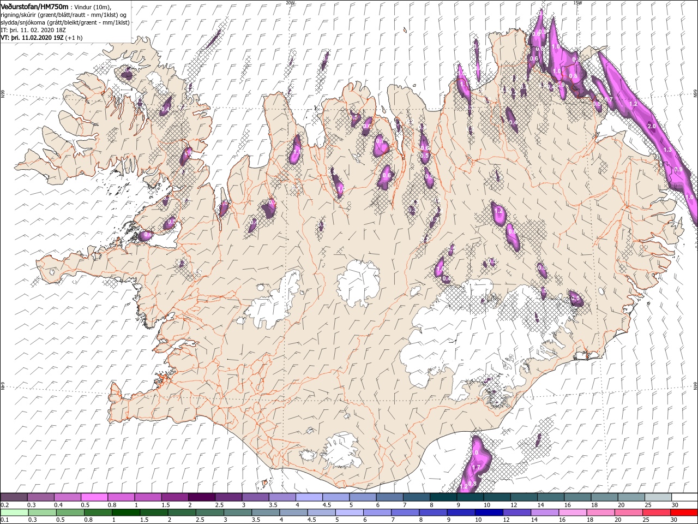Select bottom-row legend swatch between 12 and 14

click(516, 512)
